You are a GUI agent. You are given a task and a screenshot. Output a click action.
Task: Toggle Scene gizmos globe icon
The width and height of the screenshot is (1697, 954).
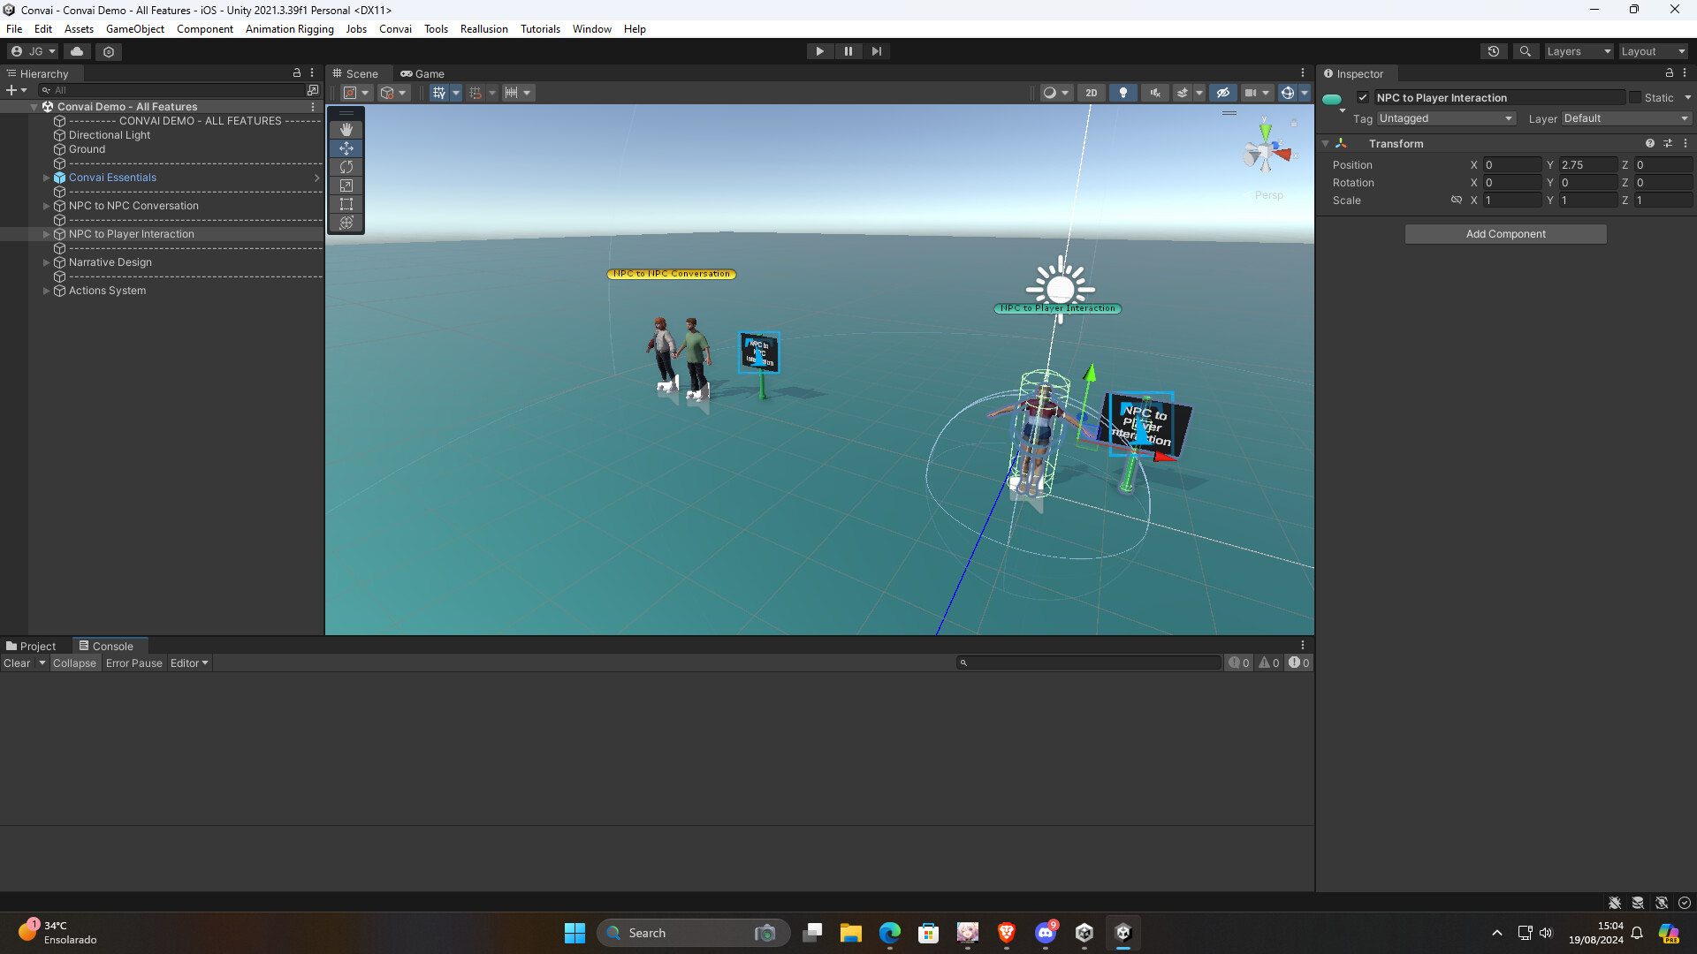1288,93
